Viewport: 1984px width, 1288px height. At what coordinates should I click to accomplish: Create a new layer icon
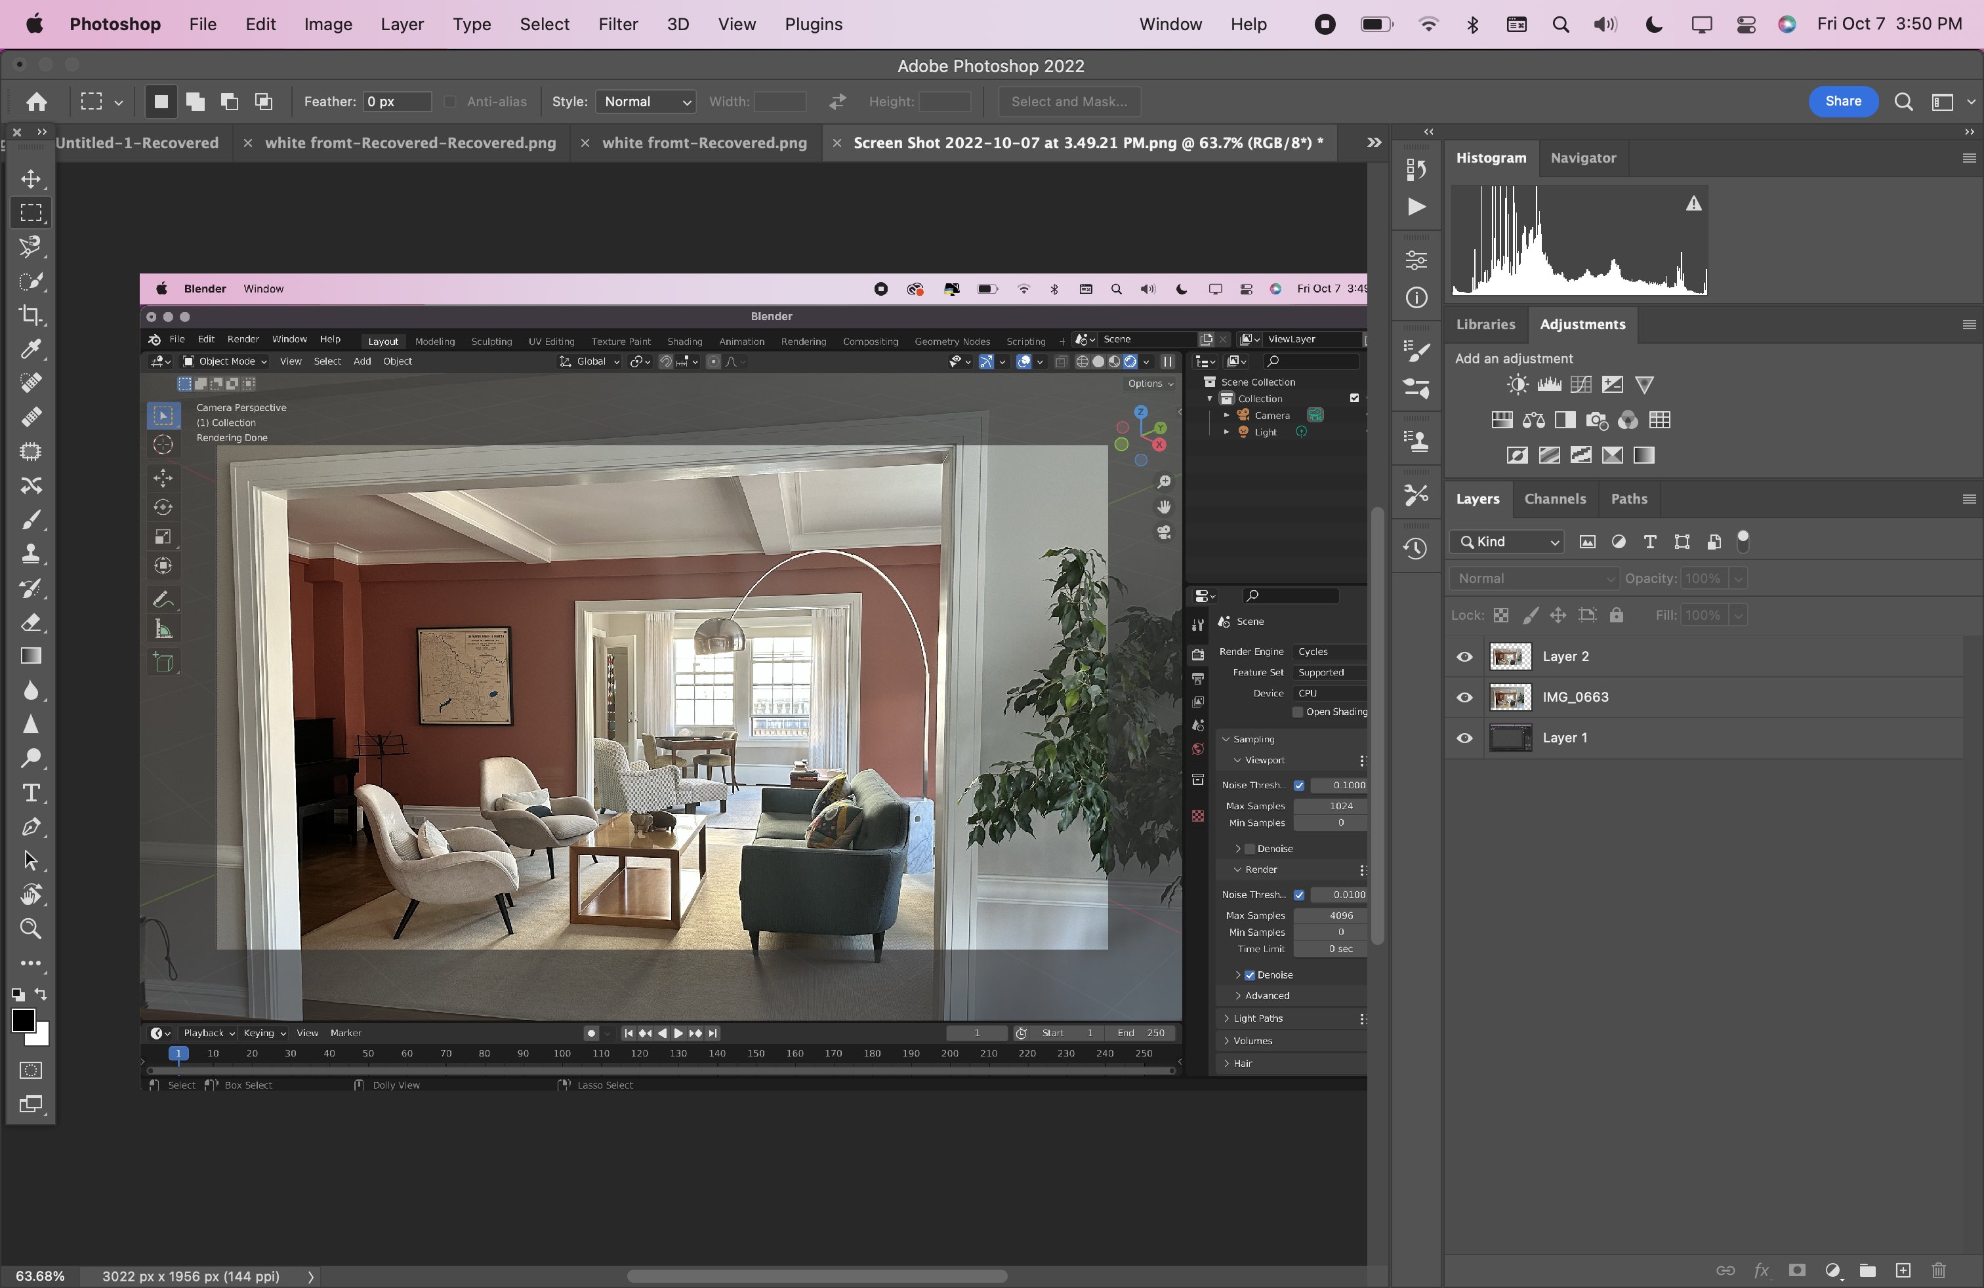[1902, 1270]
